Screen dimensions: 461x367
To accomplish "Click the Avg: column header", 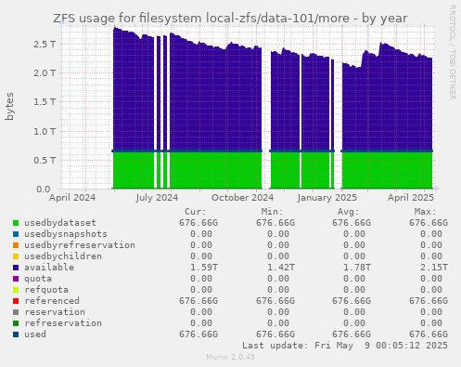I will click(349, 212).
